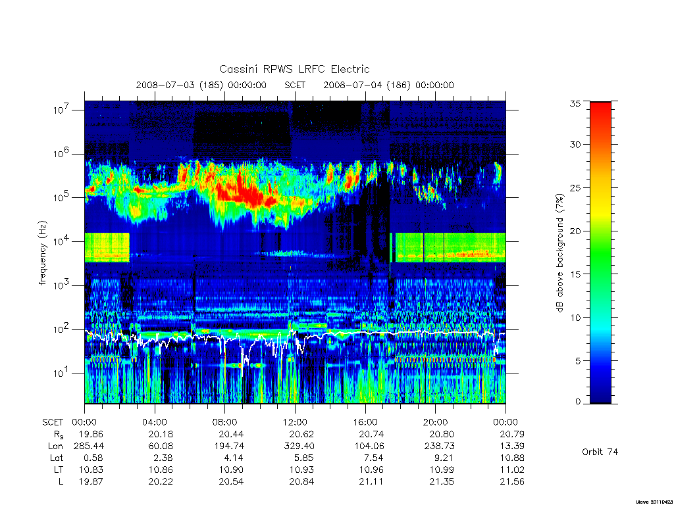Click the 'LT' row label

coord(59,469)
